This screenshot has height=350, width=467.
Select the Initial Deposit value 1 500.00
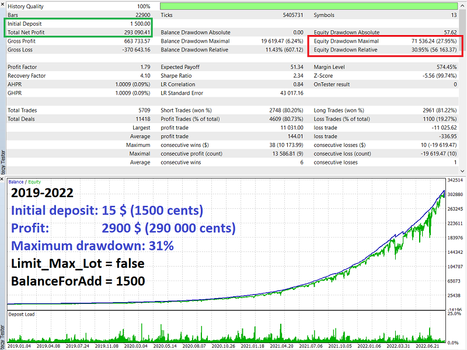click(140, 24)
